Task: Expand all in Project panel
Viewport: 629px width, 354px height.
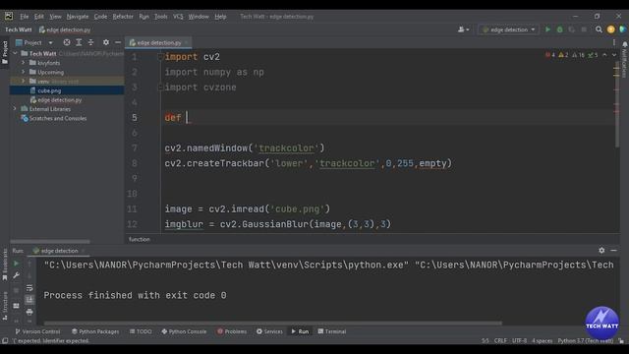Action: click(79, 42)
